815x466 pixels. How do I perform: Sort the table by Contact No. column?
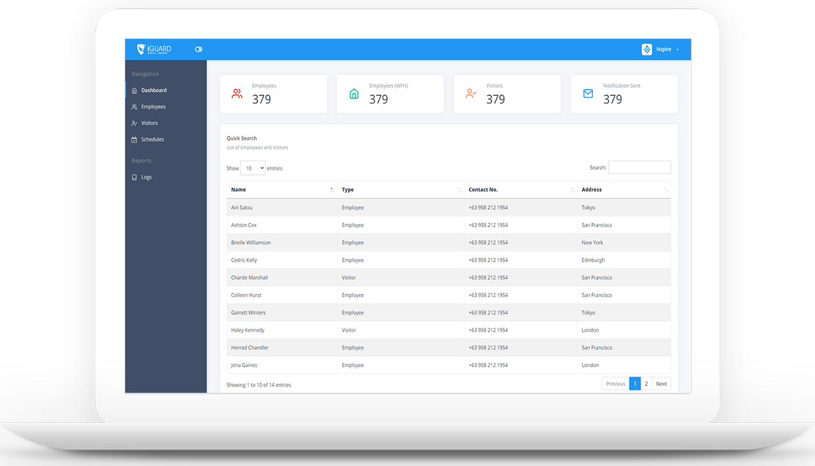point(521,190)
